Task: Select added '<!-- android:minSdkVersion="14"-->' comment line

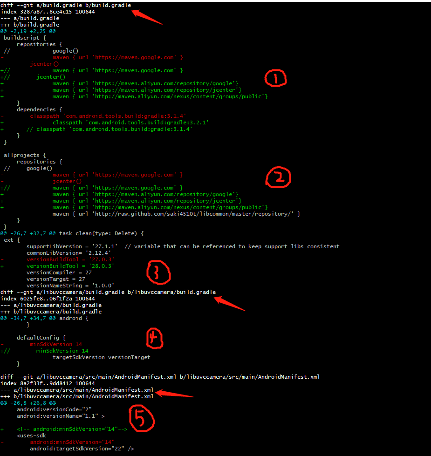Action: (64, 429)
